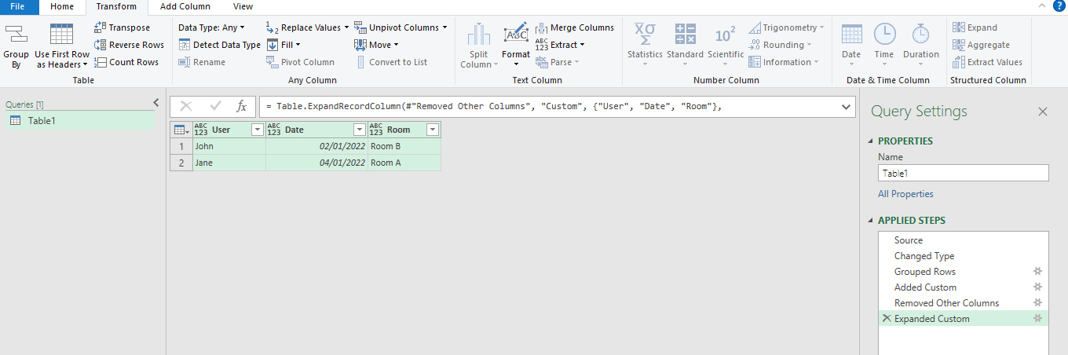Click Extract Values

988,62
